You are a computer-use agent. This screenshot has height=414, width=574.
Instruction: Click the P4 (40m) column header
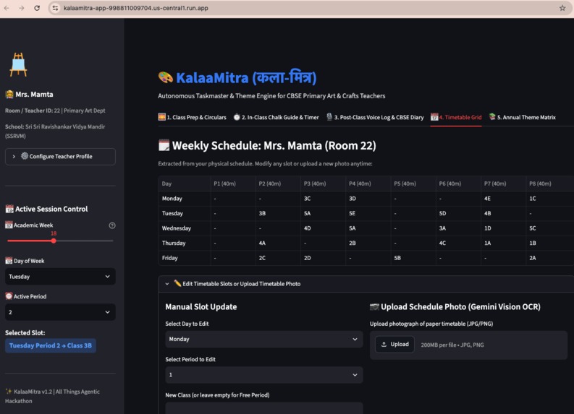(368, 184)
